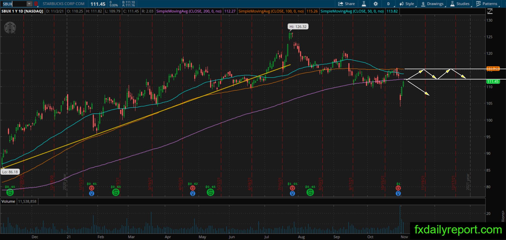The width and height of the screenshot is (506, 240).
Task: Click the STARBUCKS CORP COM description
Action: (x=64, y=4)
